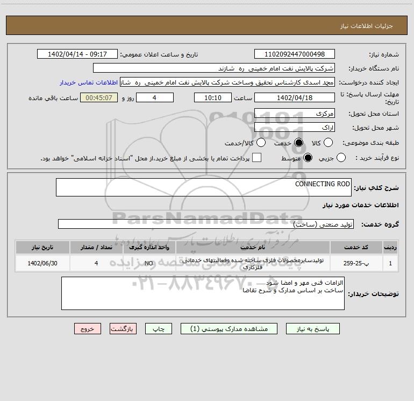Select the خدمت radio button
This screenshot has height=401, width=414.
click(x=298, y=143)
